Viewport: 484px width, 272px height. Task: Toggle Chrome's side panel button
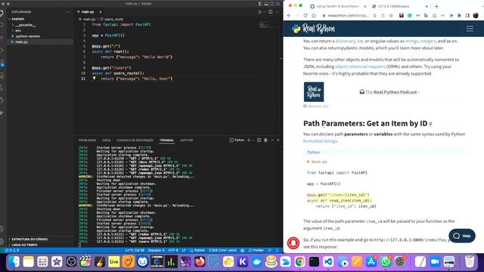tap(467, 15)
